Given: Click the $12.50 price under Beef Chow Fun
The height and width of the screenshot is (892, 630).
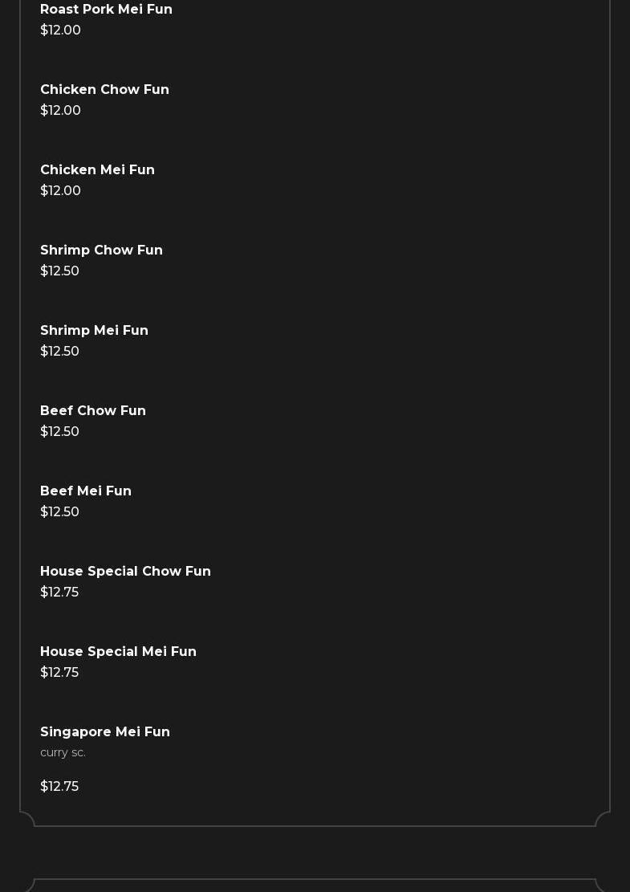Looking at the screenshot, I should pyautogui.click(x=59, y=432).
